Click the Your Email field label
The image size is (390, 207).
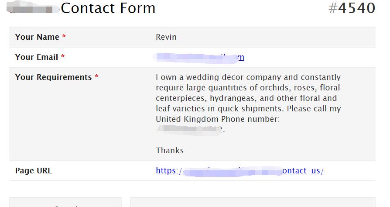[37, 57]
